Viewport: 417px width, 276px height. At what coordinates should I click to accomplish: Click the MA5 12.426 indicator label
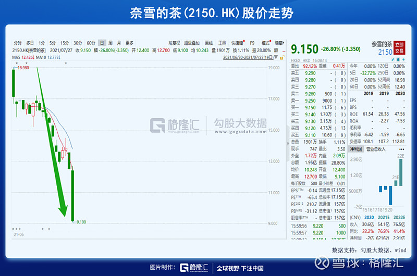click(x=23, y=57)
